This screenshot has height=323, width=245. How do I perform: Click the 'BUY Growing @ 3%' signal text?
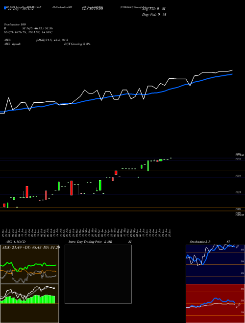click(x=77, y=44)
